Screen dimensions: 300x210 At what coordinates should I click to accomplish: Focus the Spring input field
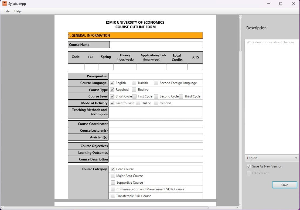point(106,67)
